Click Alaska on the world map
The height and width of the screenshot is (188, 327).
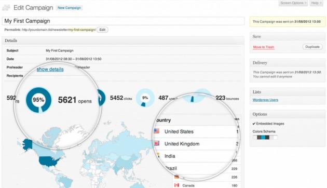pyautogui.click(x=28, y=144)
